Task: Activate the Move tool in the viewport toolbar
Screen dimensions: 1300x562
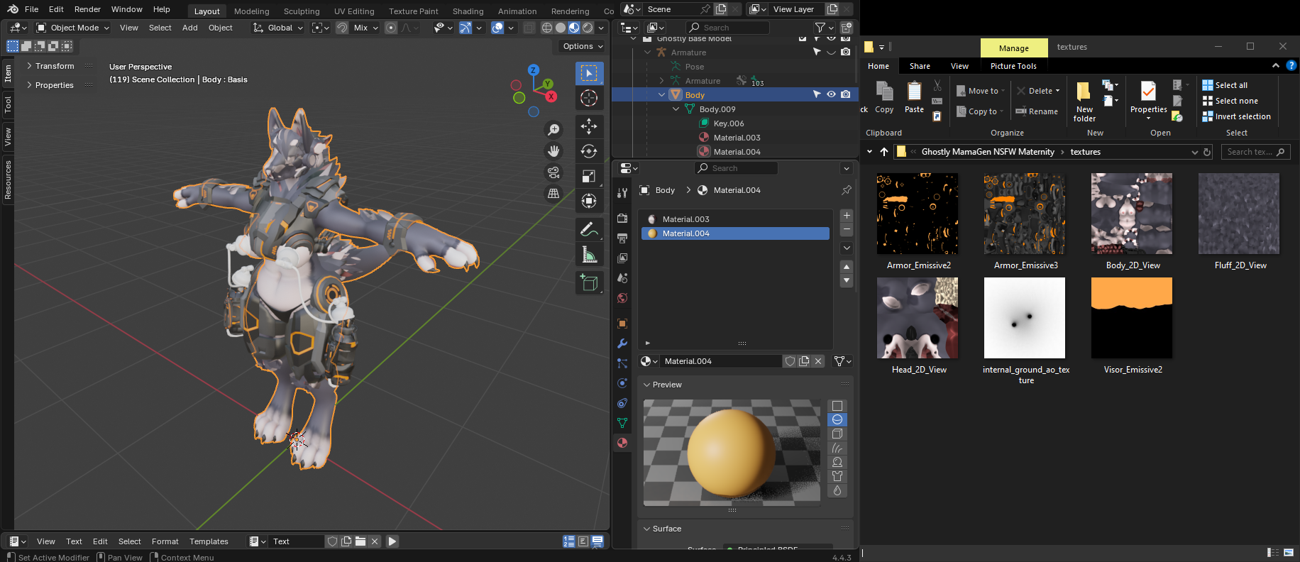Action: point(589,126)
